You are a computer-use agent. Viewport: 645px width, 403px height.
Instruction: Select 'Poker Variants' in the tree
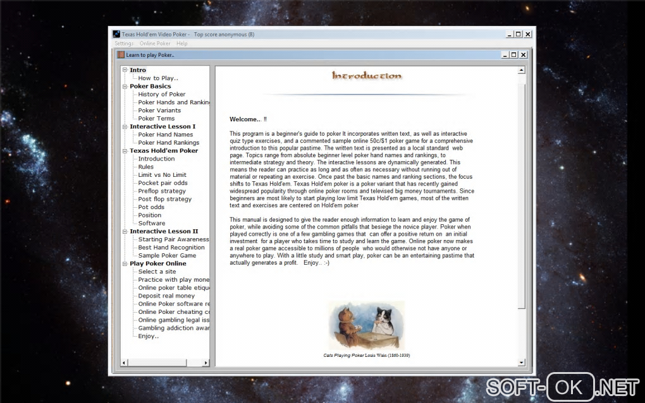click(x=159, y=110)
